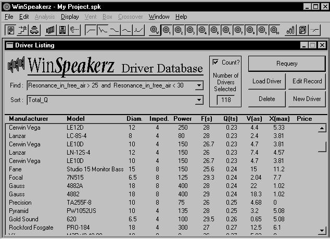Click the Number of Drivers Selected value 118
The image size is (330, 239).
[x=226, y=99]
